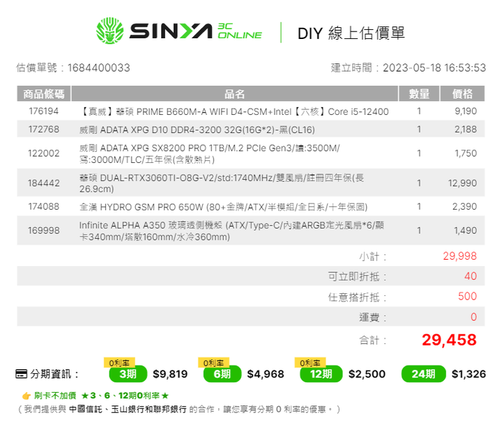The width and height of the screenshot is (502, 429).
Task: Select the 6期 installment badge
Action: 222,374
